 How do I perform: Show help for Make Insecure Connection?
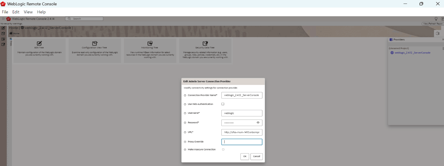(185, 149)
